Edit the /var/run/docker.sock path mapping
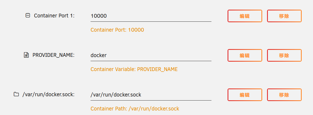The height and width of the screenshot is (115, 313). [x=245, y=95]
